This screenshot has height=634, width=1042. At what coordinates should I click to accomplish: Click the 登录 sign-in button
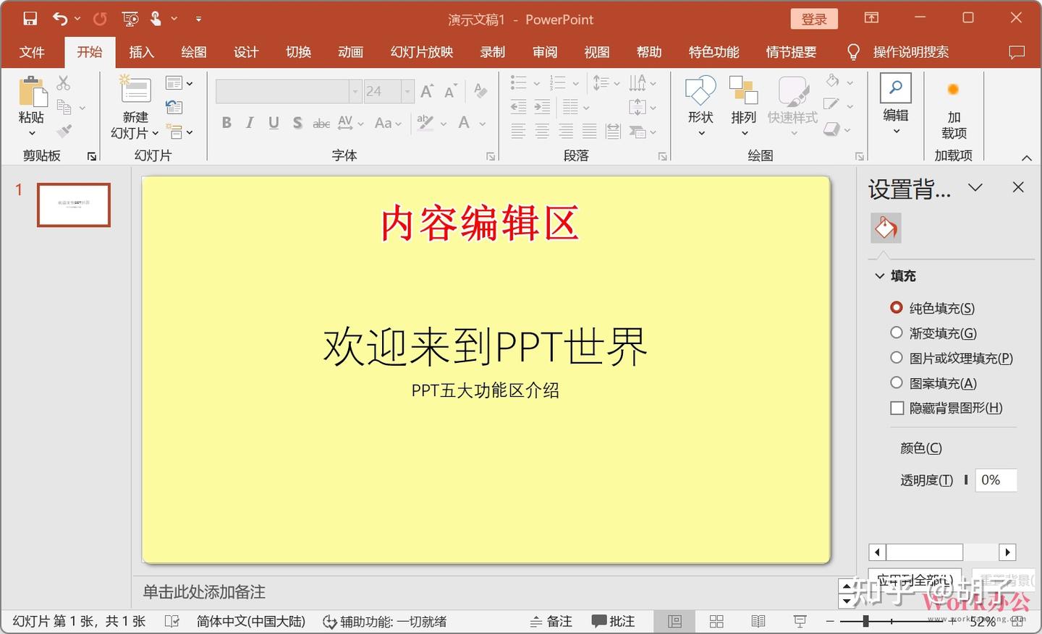[x=813, y=19]
